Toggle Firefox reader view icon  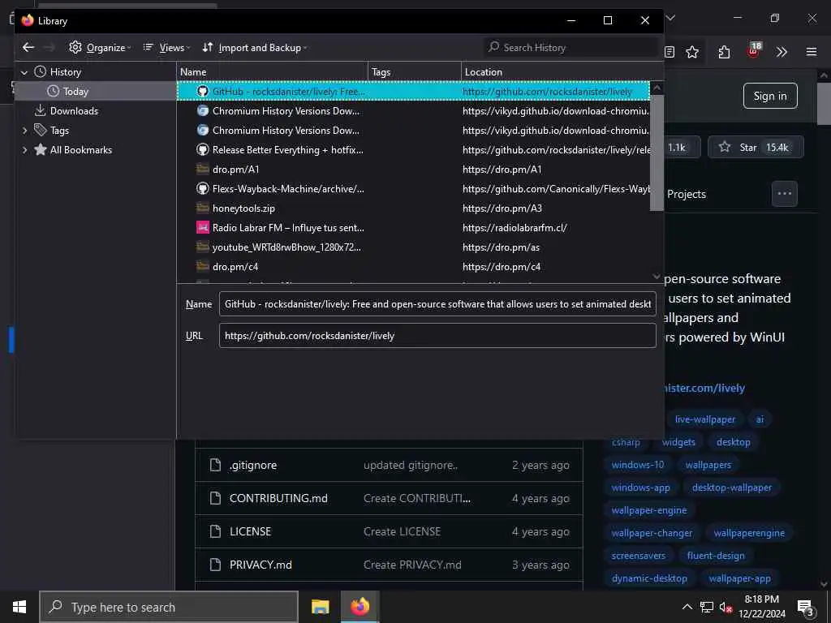click(670, 52)
